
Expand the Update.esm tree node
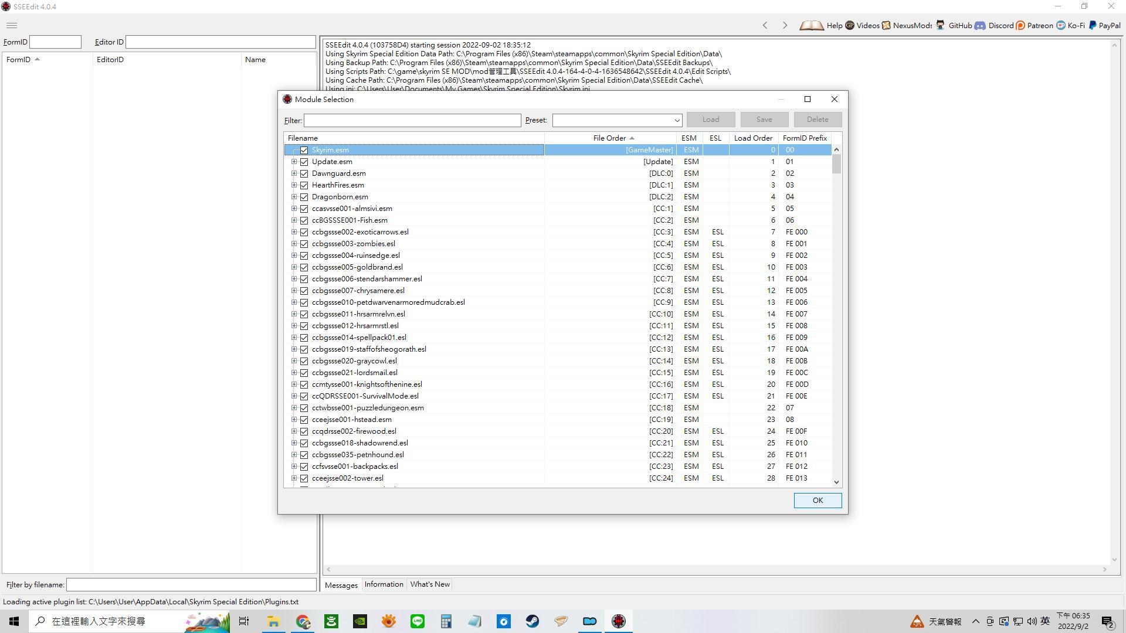click(x=294, y=162)
